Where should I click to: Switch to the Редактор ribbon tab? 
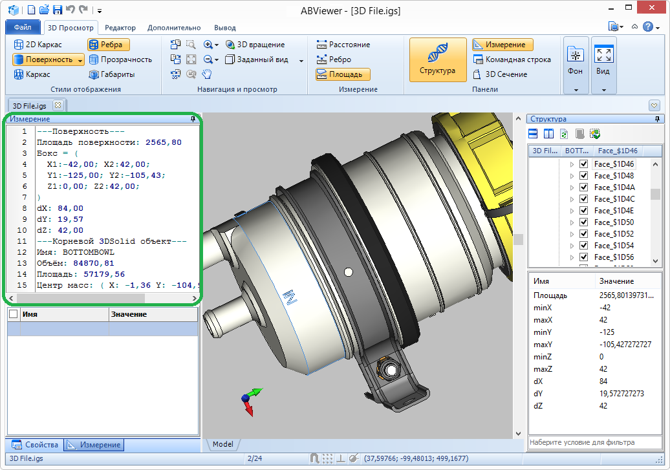[120, 28]
